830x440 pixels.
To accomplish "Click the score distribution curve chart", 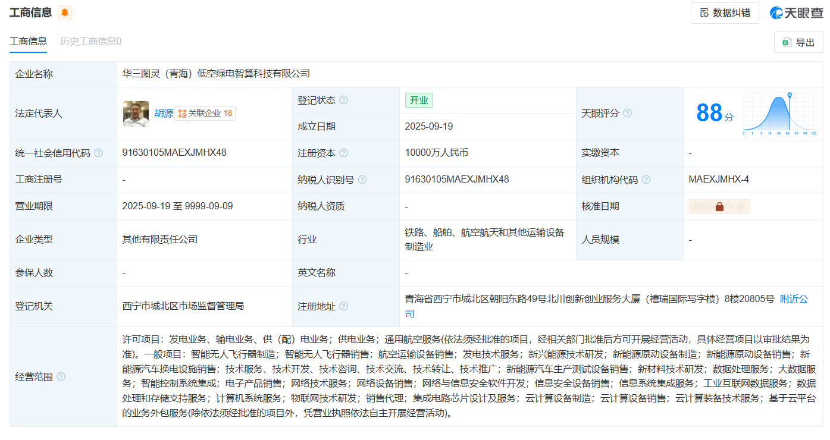I will [x=779, y=113].
